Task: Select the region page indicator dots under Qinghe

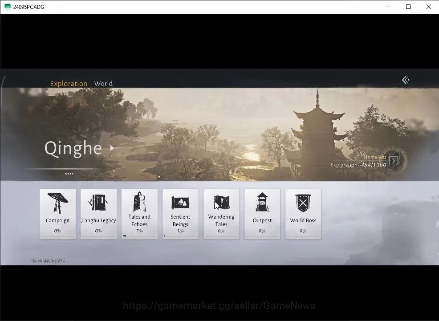Action: [x=69, y=174]
